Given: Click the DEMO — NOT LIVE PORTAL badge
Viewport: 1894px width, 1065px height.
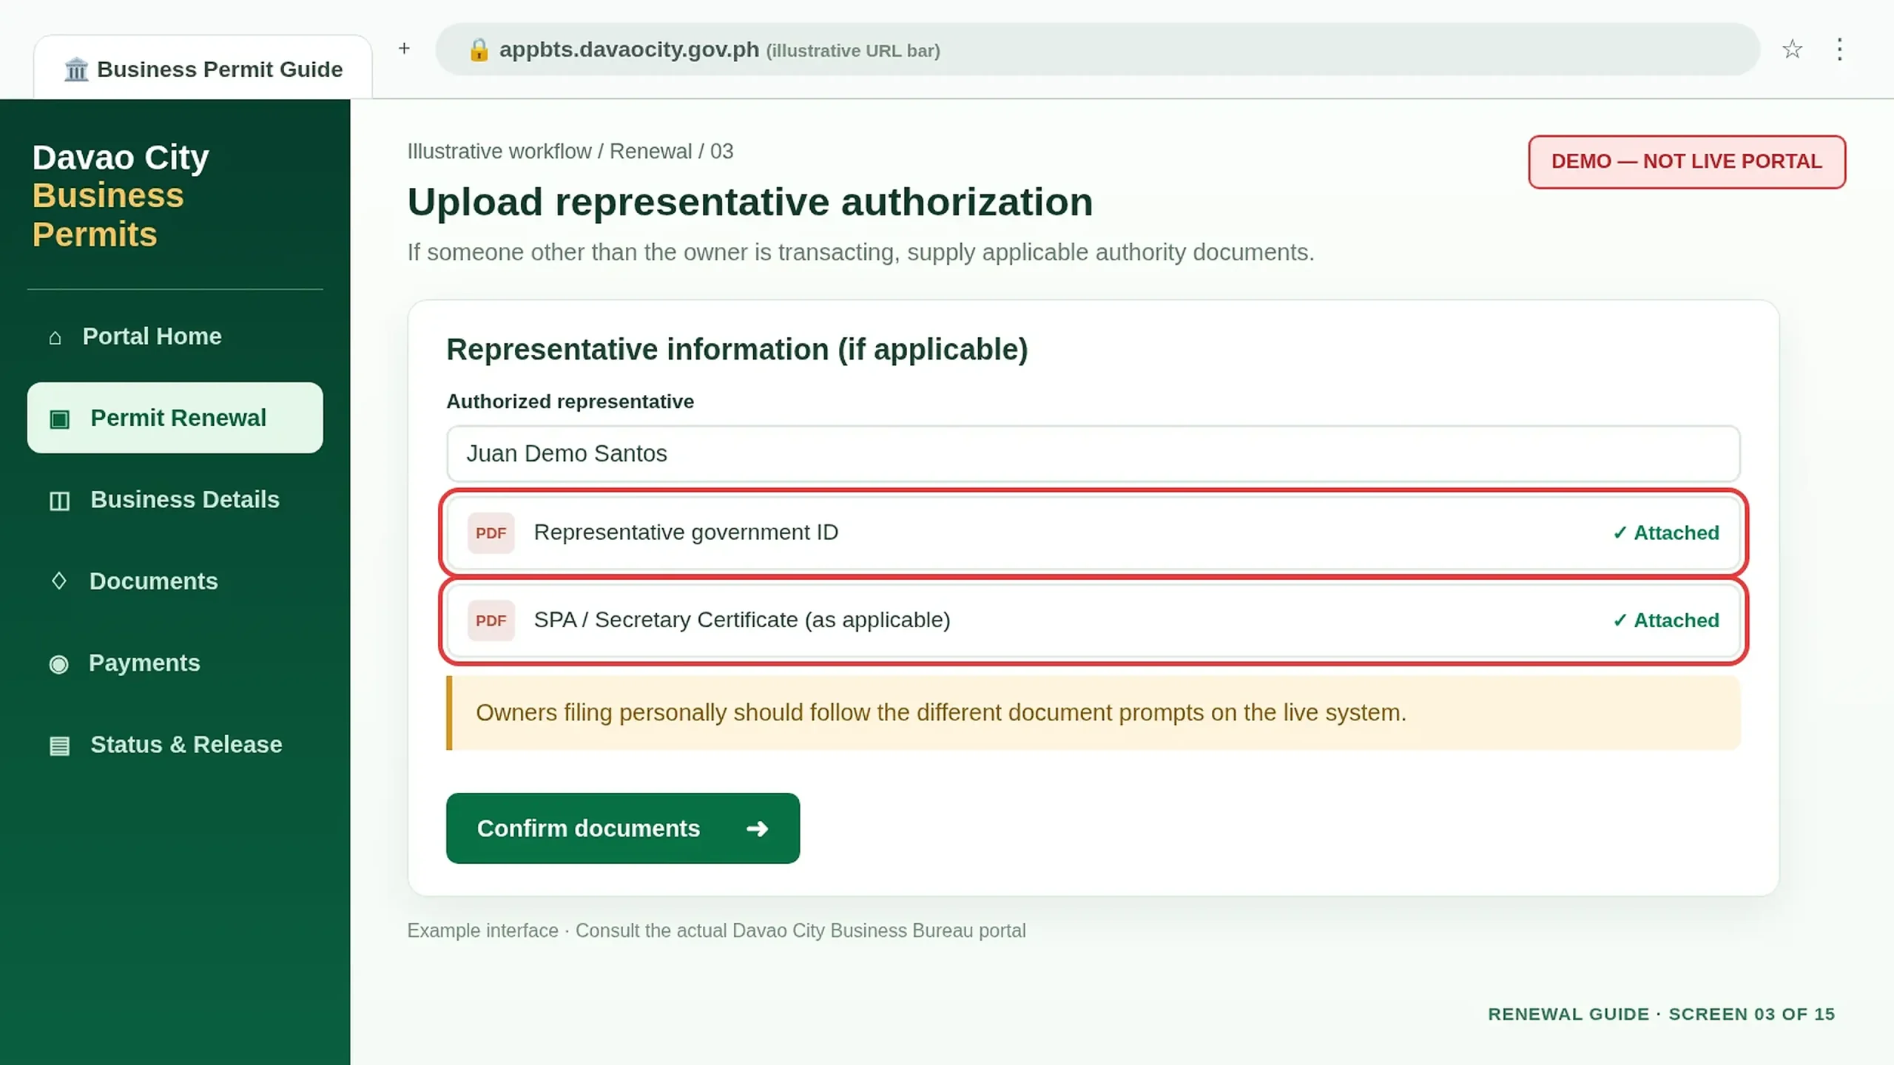Looking at the screenshot, I should click(x=1687, y=161).
